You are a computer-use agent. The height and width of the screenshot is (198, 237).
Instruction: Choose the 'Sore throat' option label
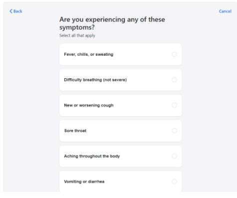tap(75, 131)
